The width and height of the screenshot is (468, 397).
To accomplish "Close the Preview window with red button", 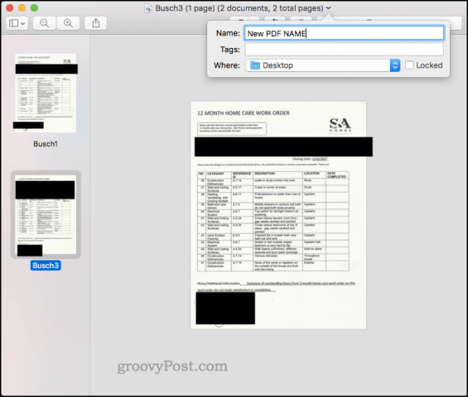I will pos(10,8).
